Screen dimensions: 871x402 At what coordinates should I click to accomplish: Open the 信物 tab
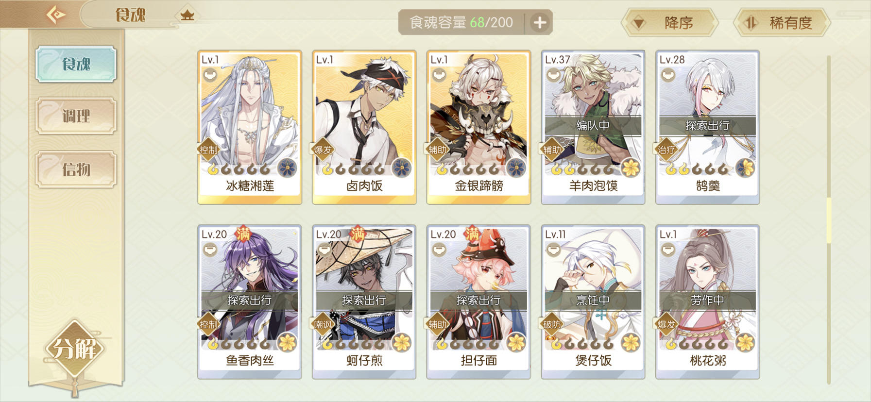coord(76,169)
